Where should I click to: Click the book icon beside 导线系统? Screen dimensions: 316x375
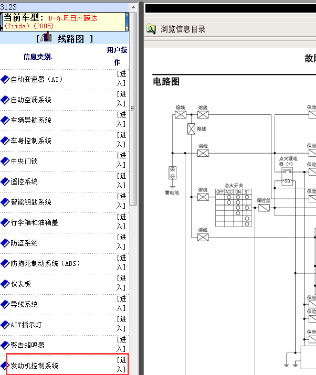click(5, 304)
